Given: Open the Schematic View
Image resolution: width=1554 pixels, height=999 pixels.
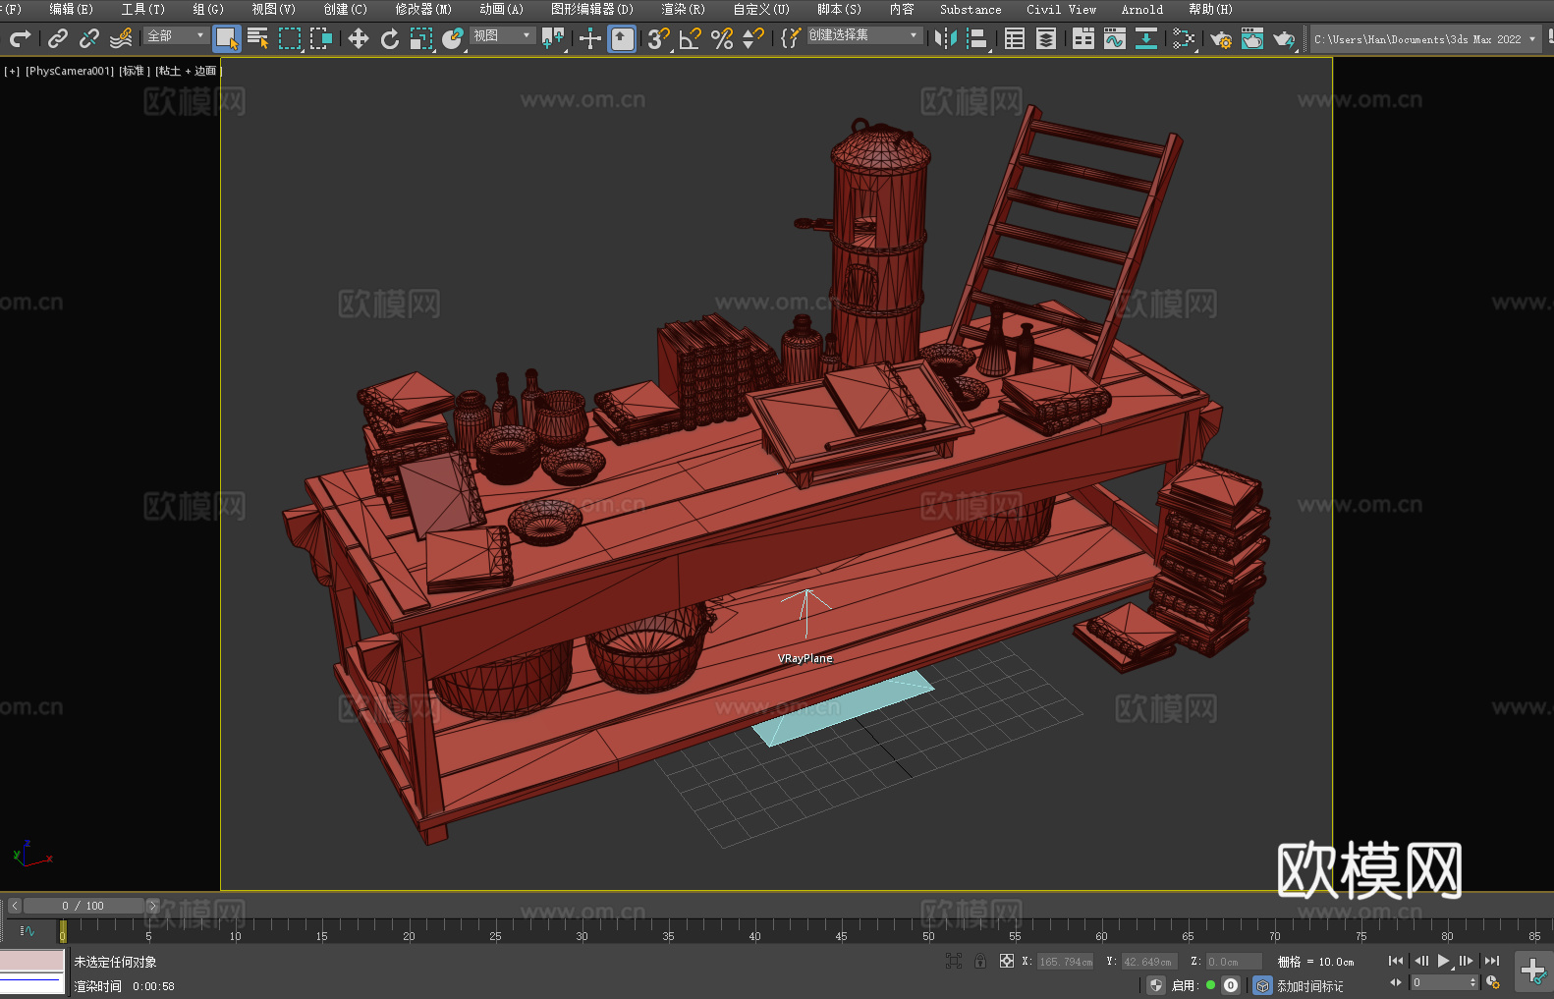Looking at the screenshot, I should (1146, 38).
